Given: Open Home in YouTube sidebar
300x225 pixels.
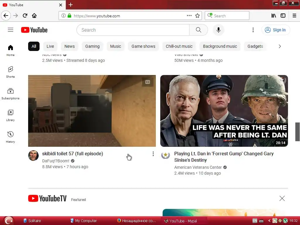Looking at the screenshot, I should (11, 50).
